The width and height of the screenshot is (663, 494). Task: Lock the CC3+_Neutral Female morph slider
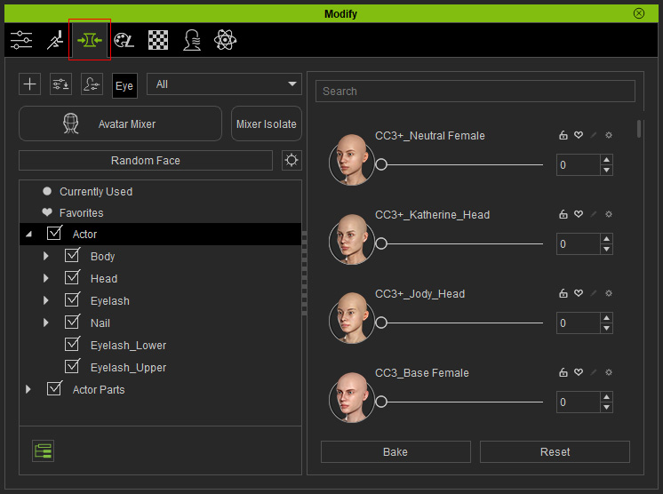[563, 135]
